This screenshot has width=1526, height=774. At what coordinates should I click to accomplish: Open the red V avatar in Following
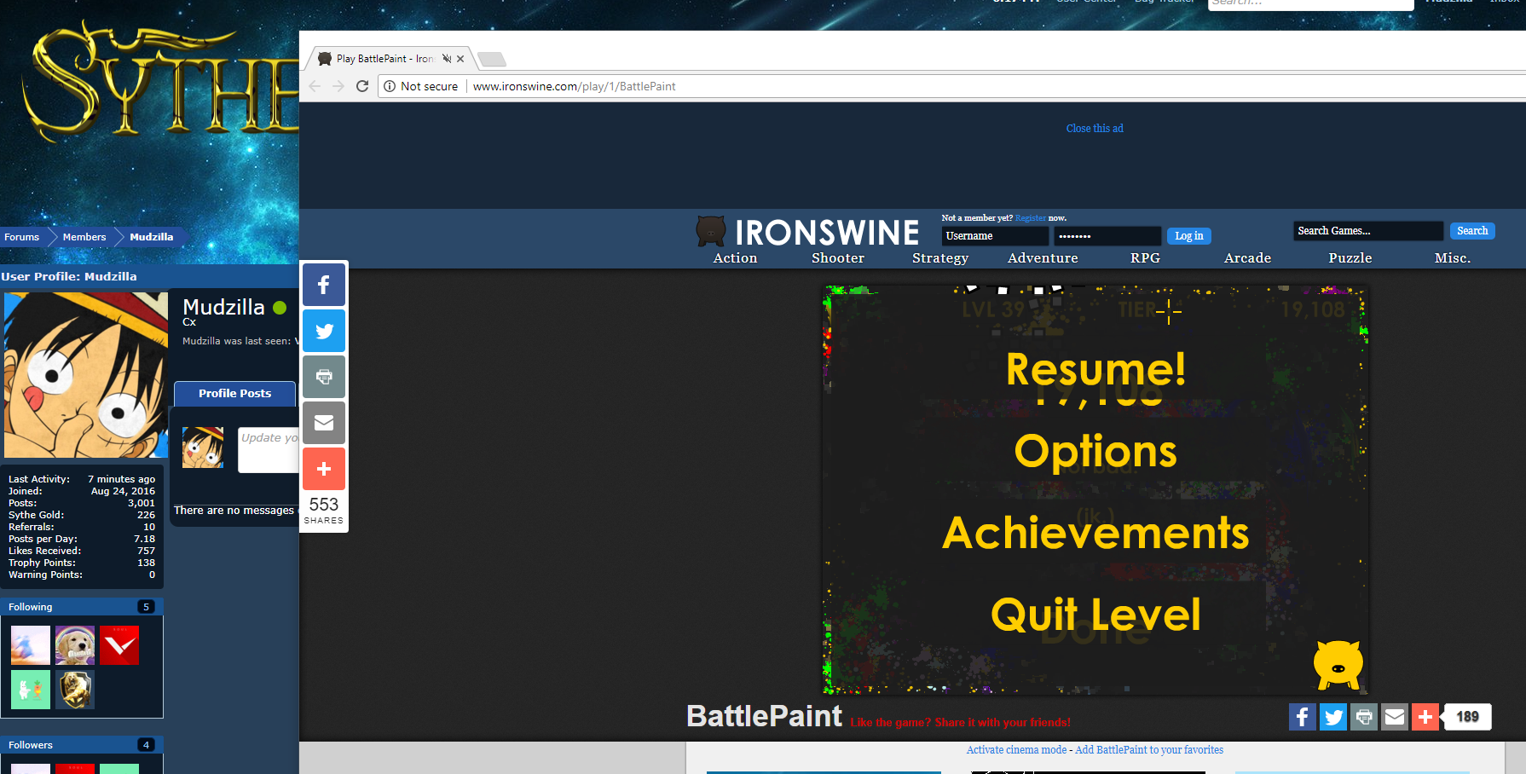[119, 645]
